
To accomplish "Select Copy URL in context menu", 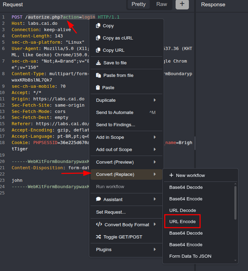I will (x=126, y=50).
